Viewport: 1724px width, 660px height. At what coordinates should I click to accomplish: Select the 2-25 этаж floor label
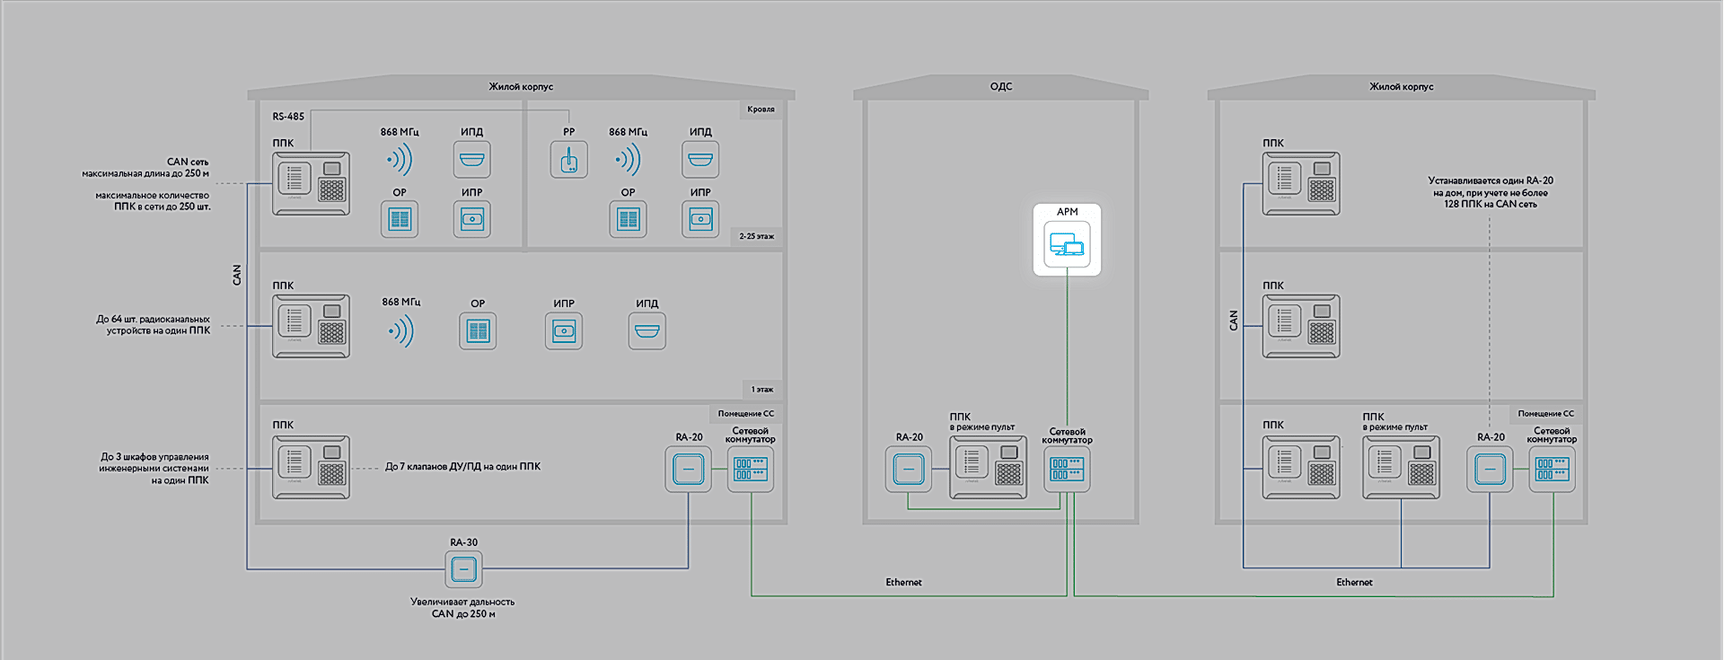click(x=756, y=236)
